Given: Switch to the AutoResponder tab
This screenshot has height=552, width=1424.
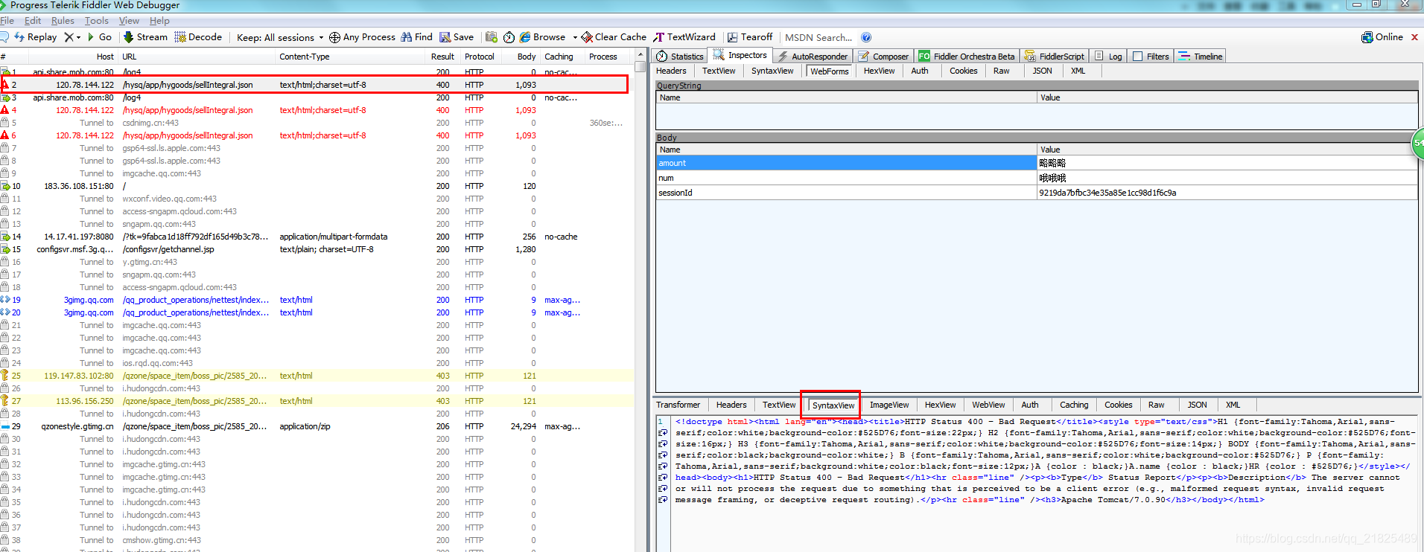Looking at the screenshot, I should [x=813, y=56].
